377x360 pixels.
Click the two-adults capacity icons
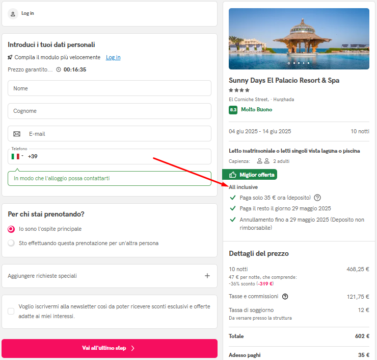(263, 161)
